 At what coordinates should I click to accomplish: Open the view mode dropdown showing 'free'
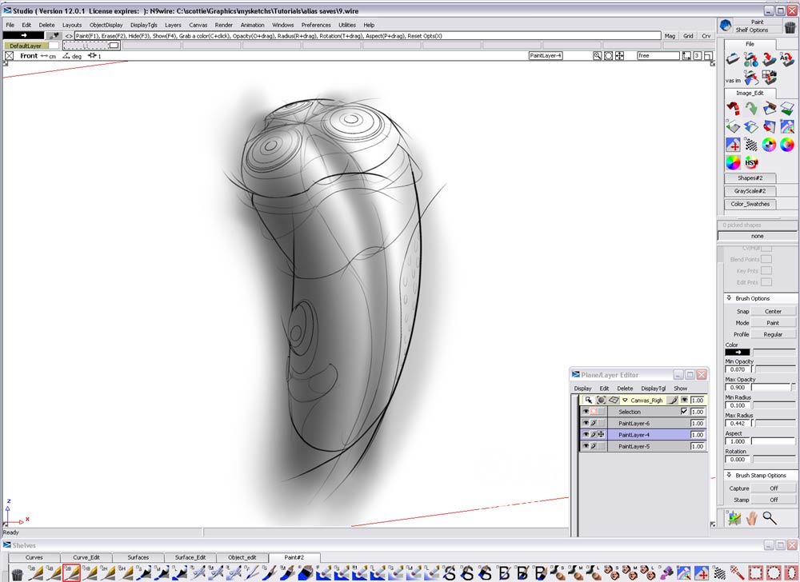coord(659,55)
